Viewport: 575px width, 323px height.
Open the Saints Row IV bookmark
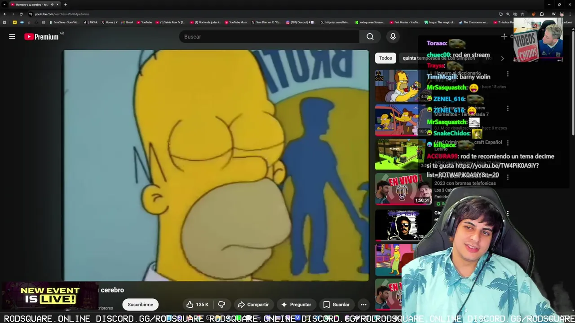[171, 22]
